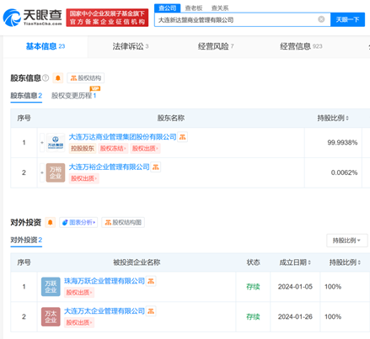370x339 pixels.
Task: Open 珠海万跃企业管理有限公司 link
Action: pos(105,281)
